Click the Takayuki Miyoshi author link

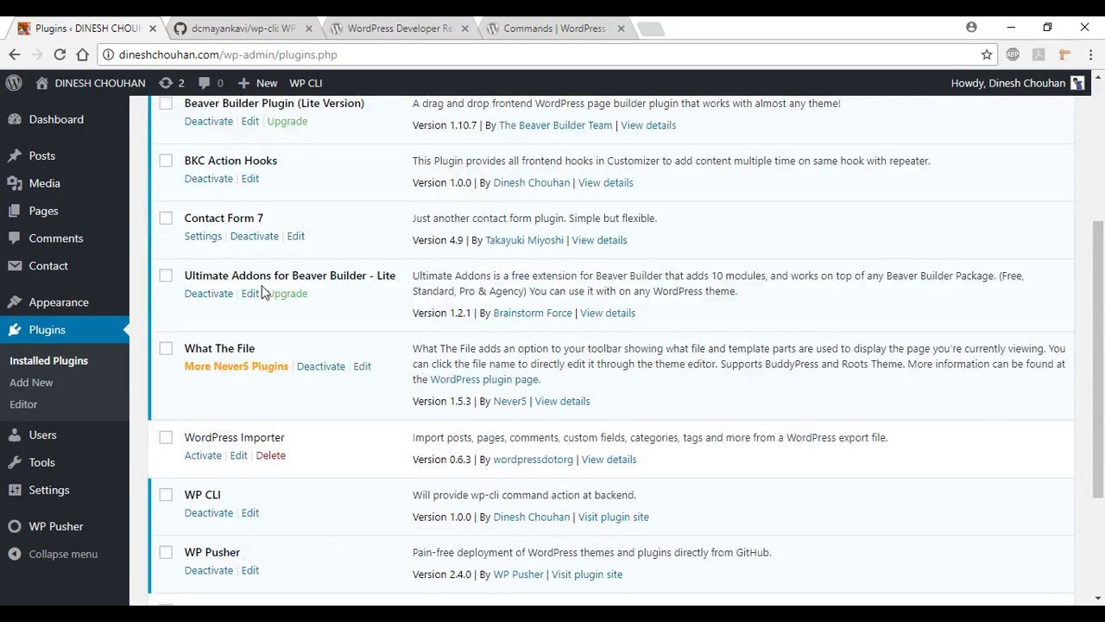point(524,240)
